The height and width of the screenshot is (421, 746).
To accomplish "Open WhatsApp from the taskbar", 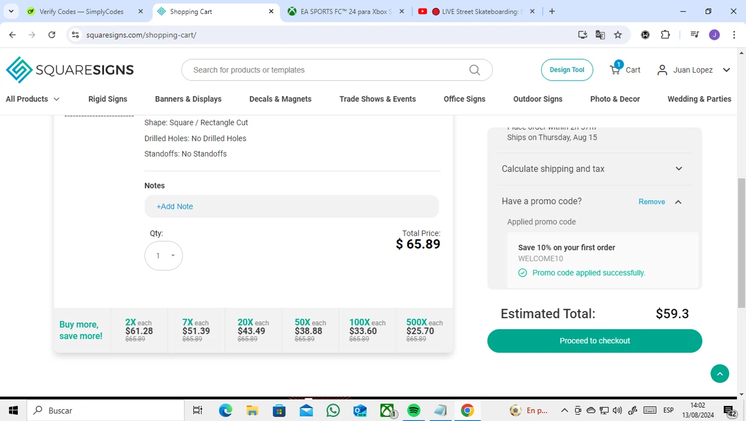I will coord(333,411).
